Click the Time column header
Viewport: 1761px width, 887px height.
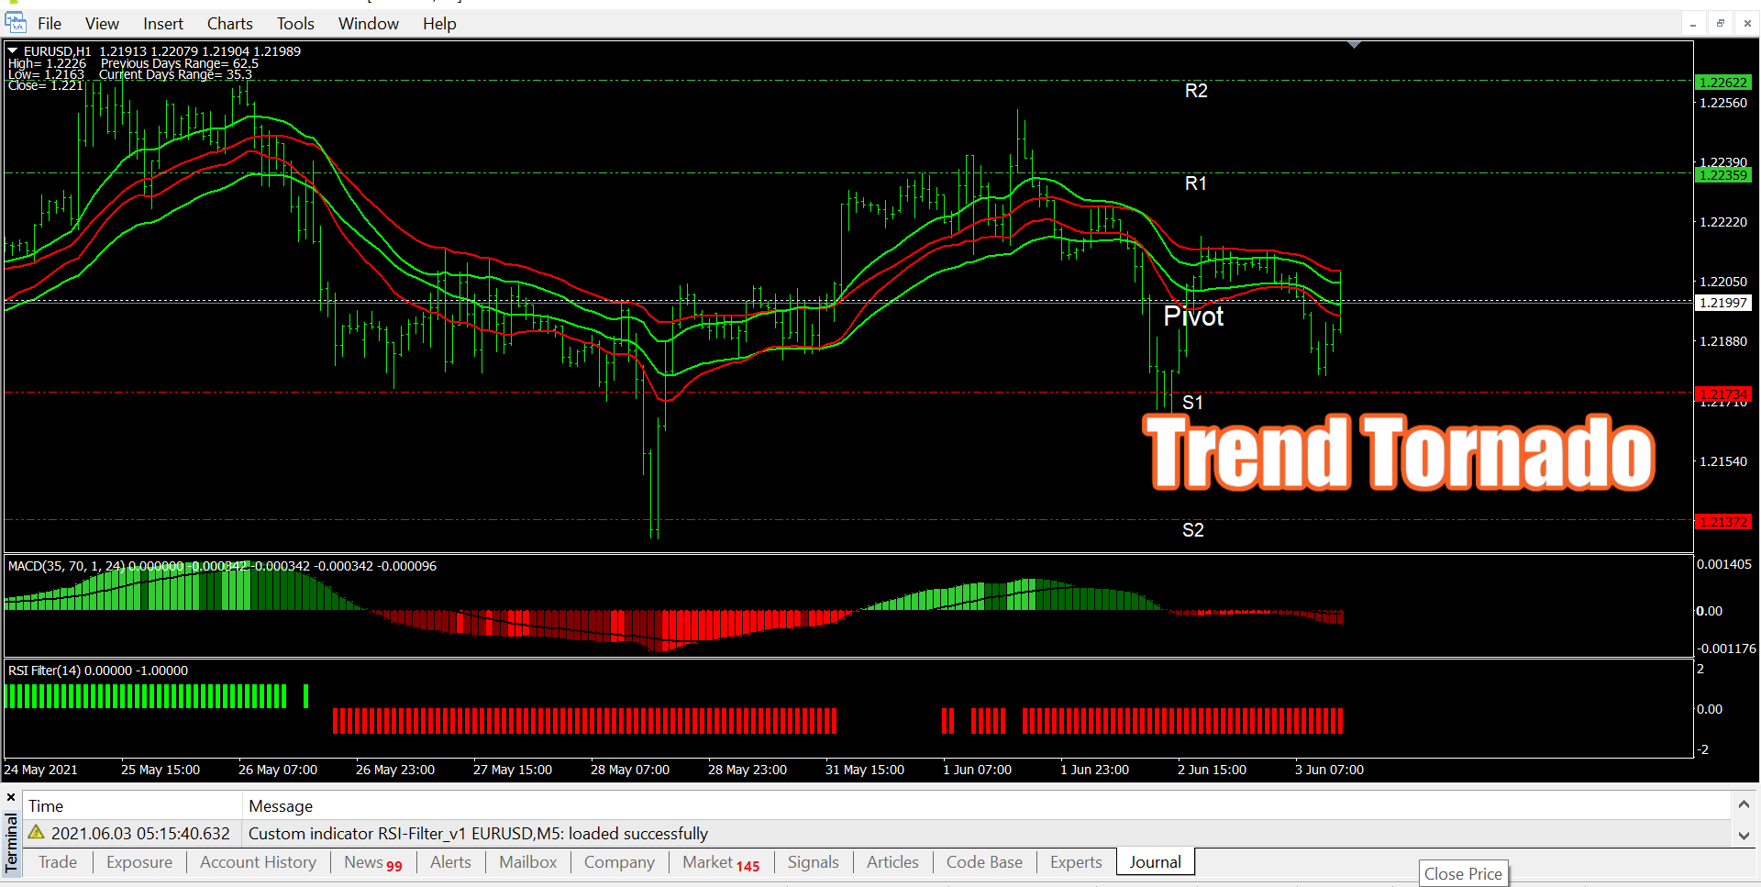(46, 806)
